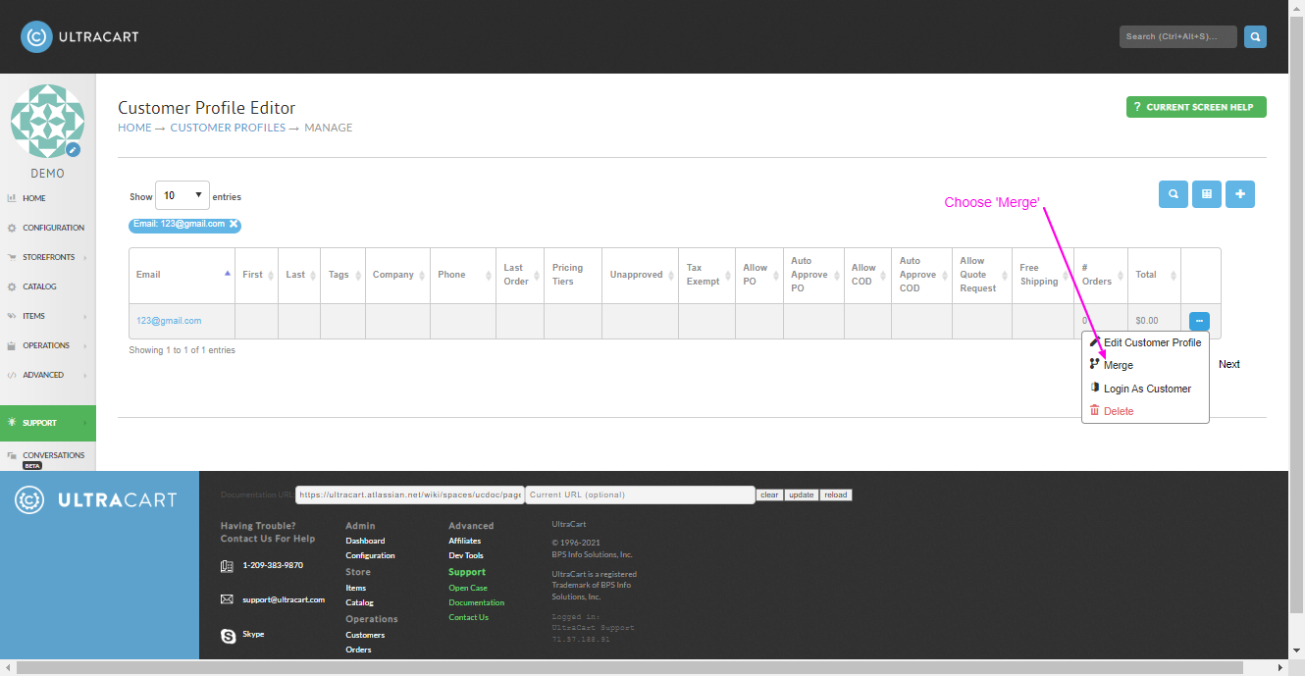The height and width of the screenshot is (676, 1305).
Task: Open the 123@gmail.com customer email link
Action: click(169, 321)
